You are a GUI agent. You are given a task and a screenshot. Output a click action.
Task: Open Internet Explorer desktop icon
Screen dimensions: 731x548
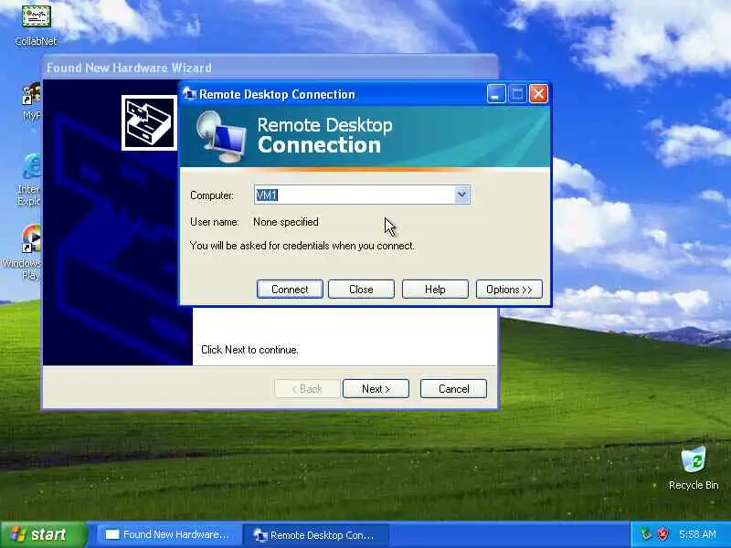[29, 179]
